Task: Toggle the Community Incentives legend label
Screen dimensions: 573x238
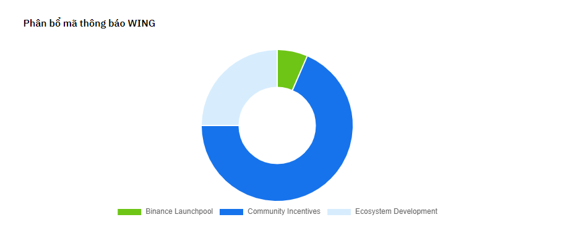Action: [x=284, y=211]
